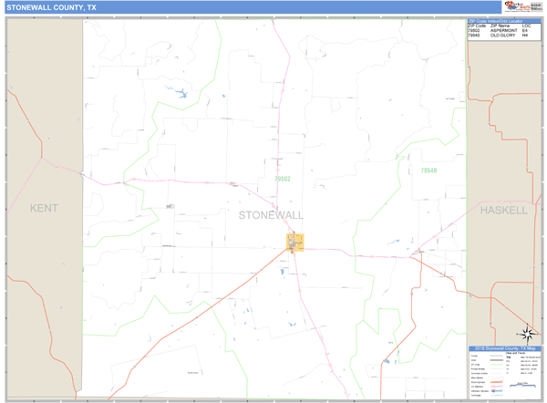Click the HASKELL county label

504,210
